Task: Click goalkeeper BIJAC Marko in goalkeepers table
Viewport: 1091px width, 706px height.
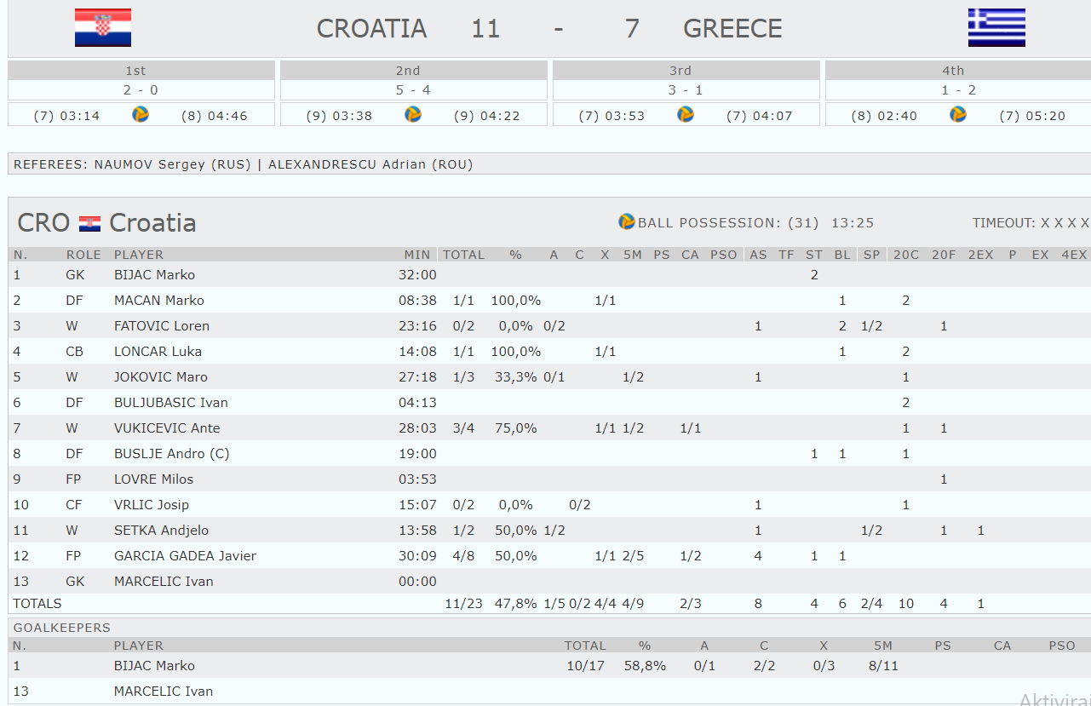Action: pyautogui.click(x=154, y=666)
